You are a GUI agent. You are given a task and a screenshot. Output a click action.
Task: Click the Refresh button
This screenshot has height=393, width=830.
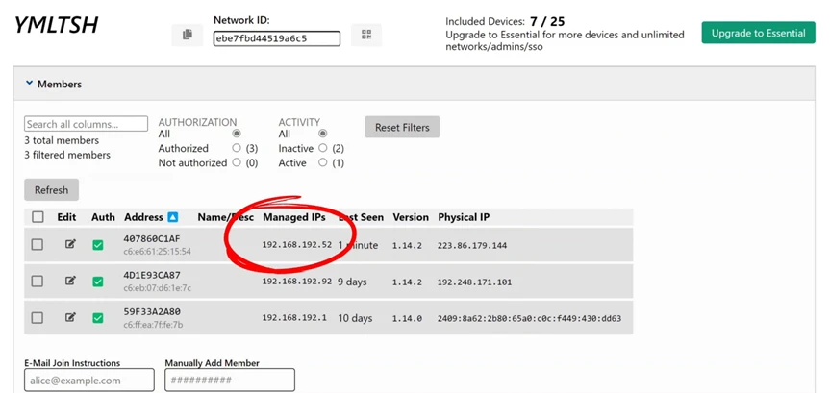click(x=51, y=190)
